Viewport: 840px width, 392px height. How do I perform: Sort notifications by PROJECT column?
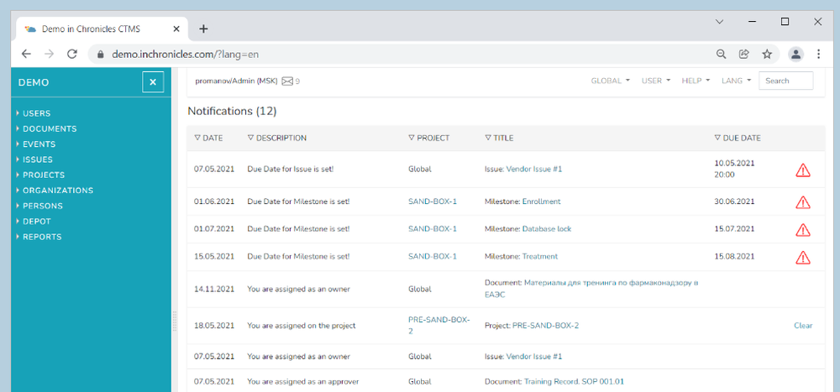click(x=428, y=139)
